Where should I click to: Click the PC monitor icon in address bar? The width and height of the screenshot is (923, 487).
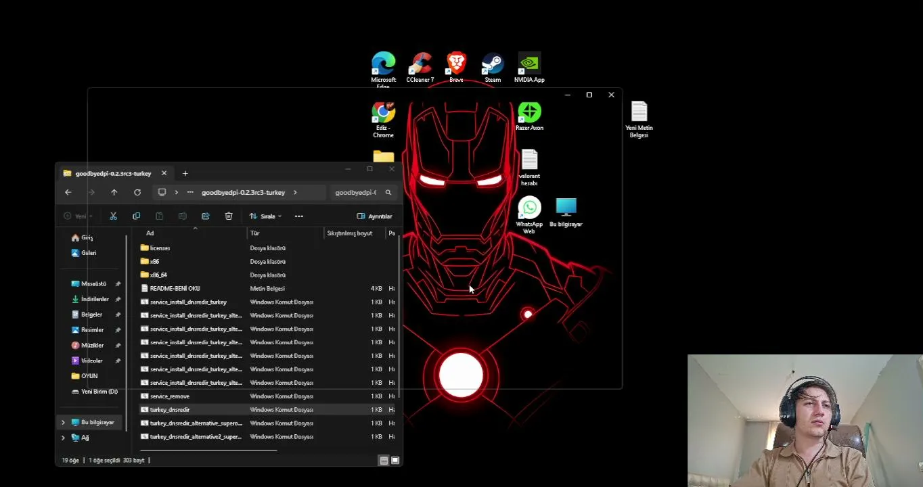pos(162,192)
